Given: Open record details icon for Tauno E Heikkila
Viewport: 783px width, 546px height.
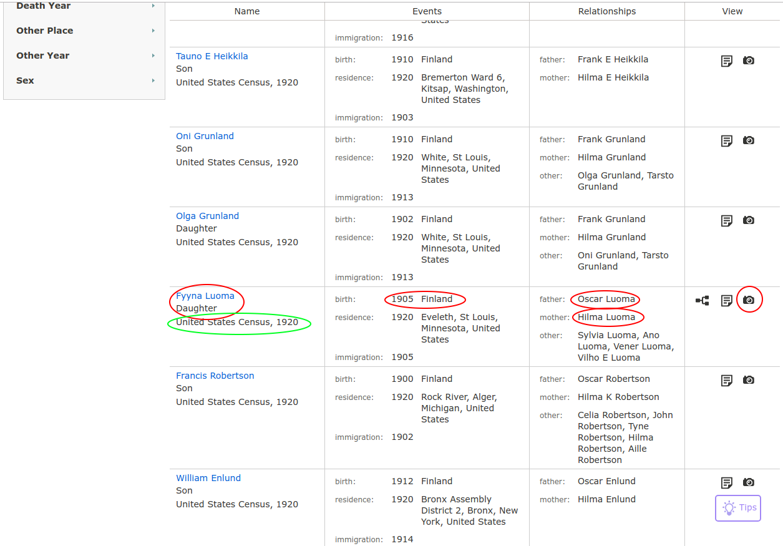Looking at the screenshot, I should click(726, 61).
